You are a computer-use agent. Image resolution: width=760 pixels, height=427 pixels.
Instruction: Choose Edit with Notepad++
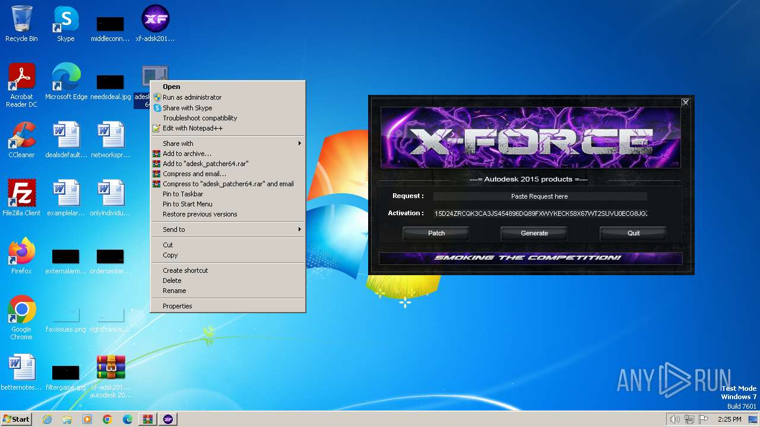(x=228, y=128)
